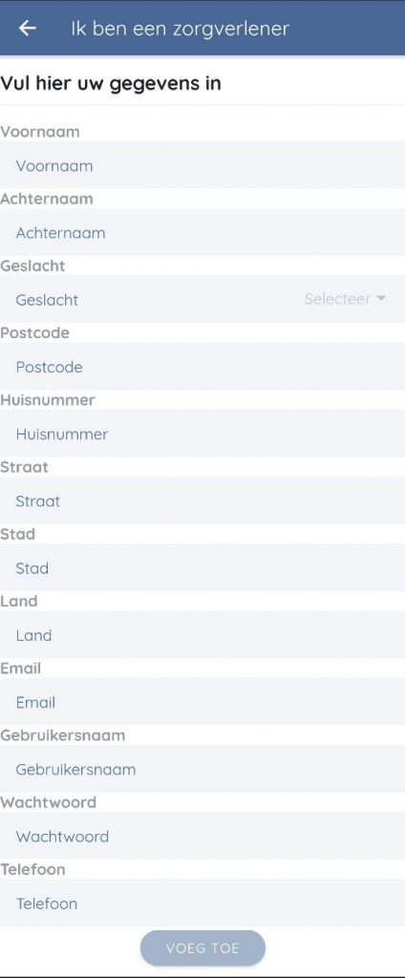
Task: Click the 'Ik ben een zorgverlener' title
Action: 180,29
